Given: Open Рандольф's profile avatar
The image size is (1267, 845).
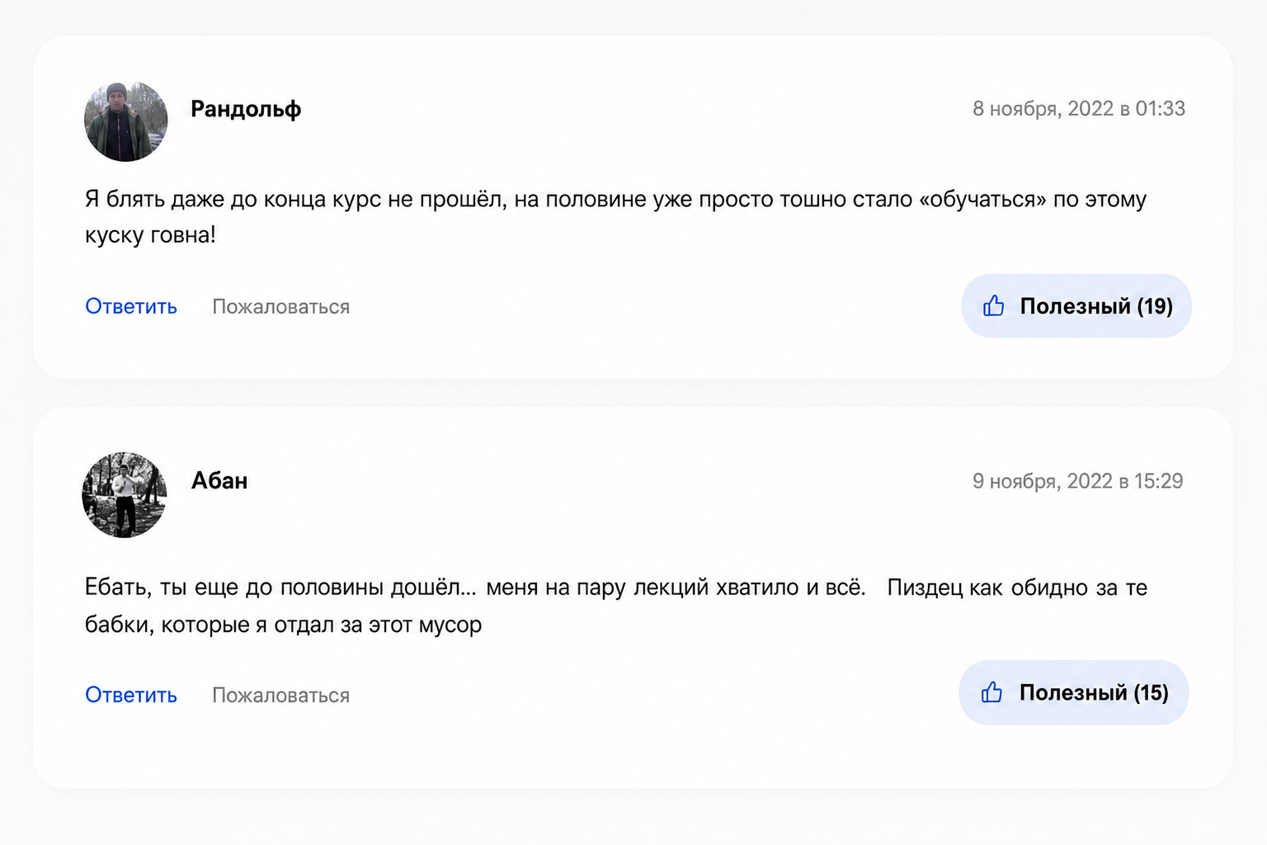Looking at the screenshot, I should (x=125, y=121).
